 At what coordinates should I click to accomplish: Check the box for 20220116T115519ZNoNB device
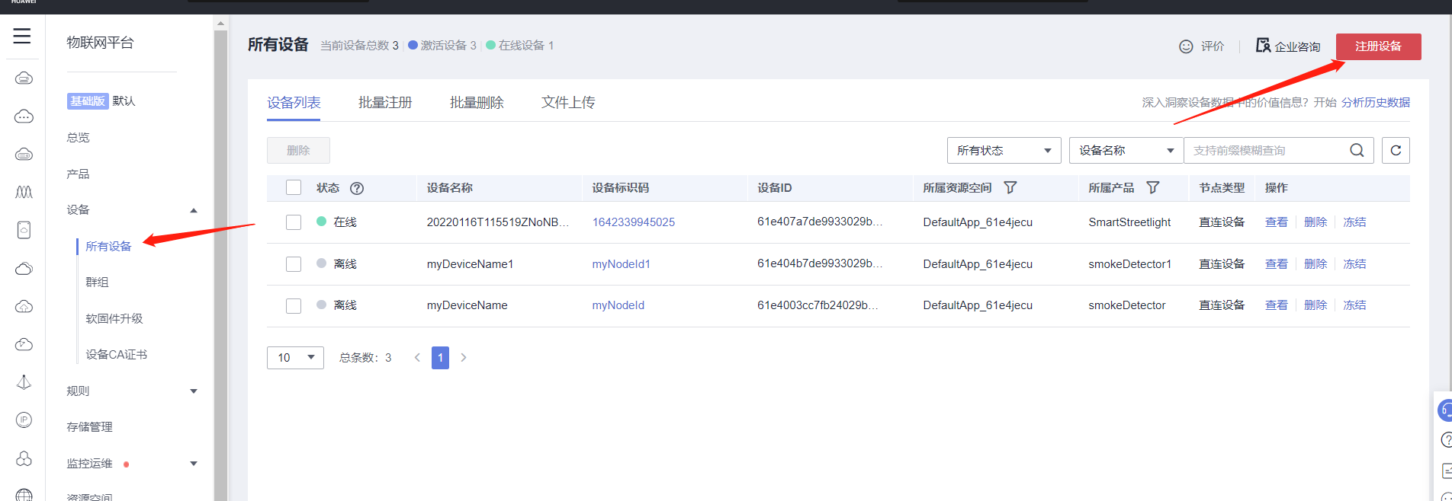294,222
